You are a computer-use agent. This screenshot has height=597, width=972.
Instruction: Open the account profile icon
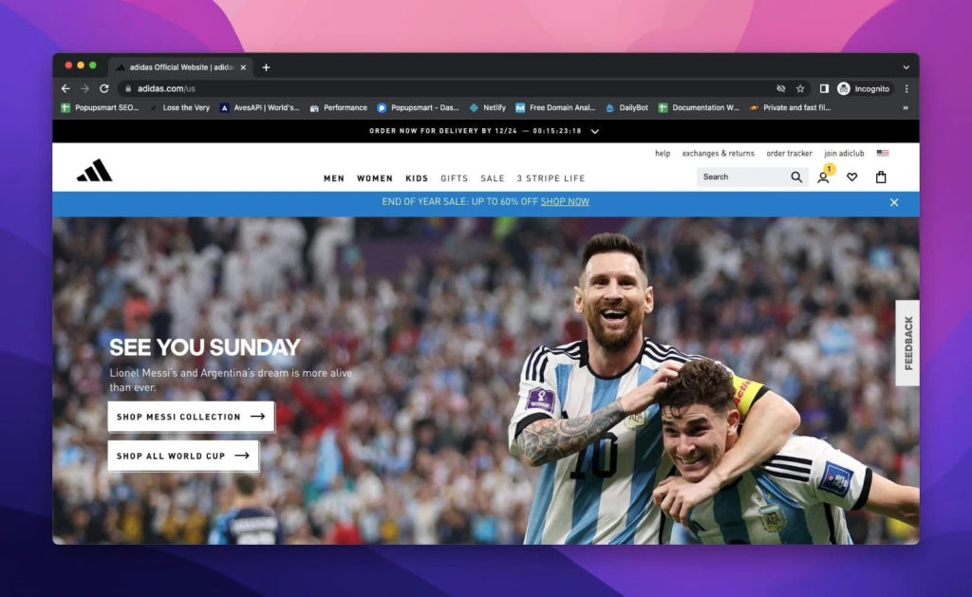[823, 177]
